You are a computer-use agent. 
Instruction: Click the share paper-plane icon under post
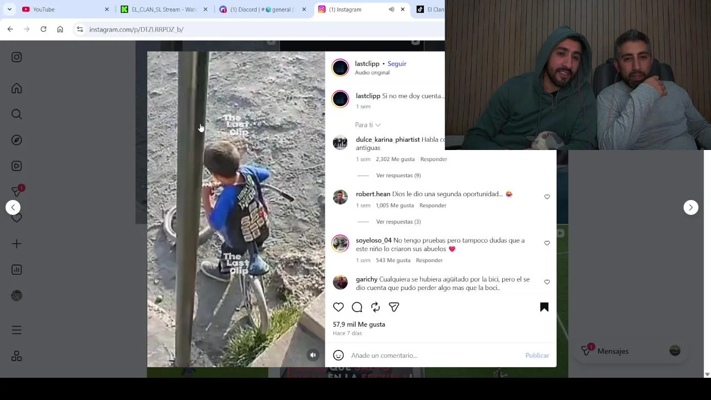pos(394,307)
